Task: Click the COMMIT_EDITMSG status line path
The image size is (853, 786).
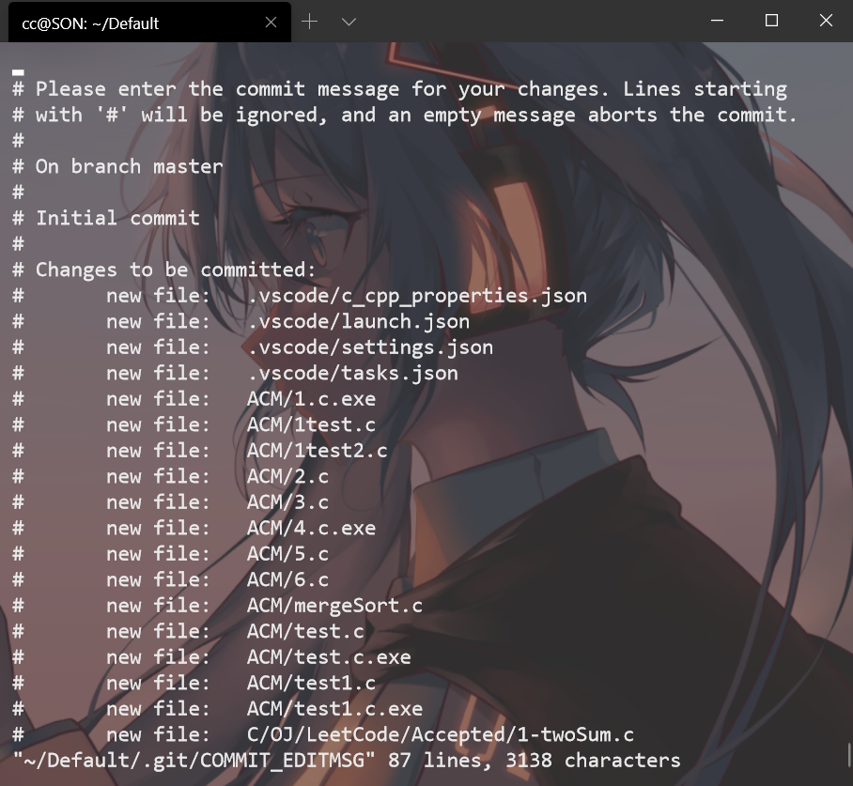Action: (x=194, y=761)
